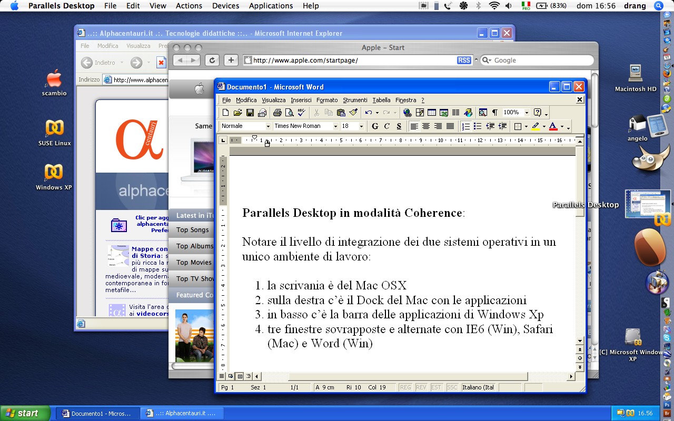The height and width of the screenshot is (421, 674).
Task: Click RSS button in Safari address bar
Action: 464,61
